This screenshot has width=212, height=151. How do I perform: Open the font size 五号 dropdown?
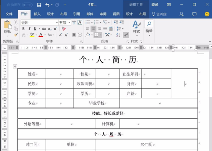69,23
